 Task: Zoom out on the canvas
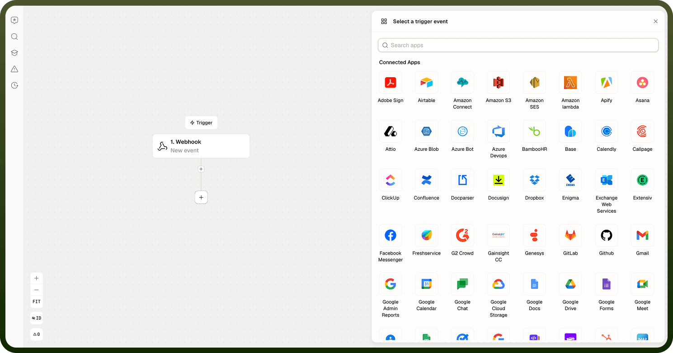[37, 290]
